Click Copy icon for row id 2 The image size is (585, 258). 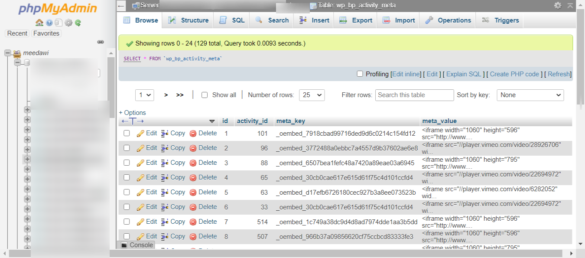pyautogui.click(x=165, y=148)
